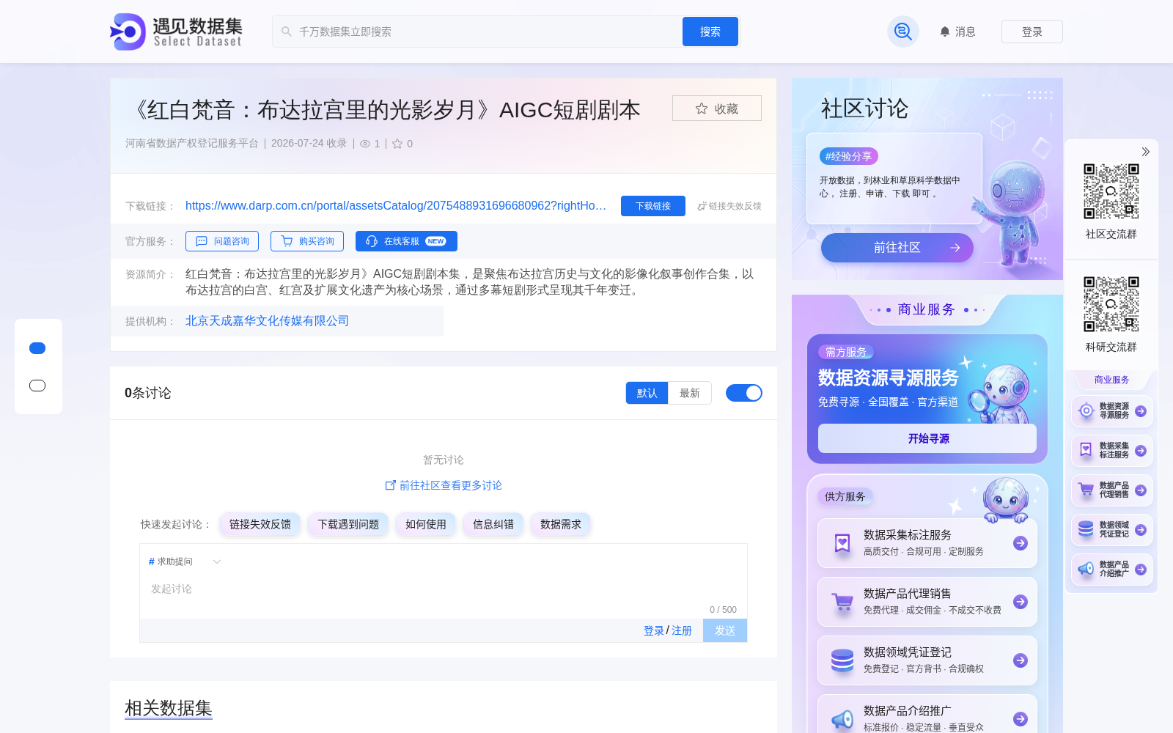Open floating 数据资源寻源服务 shortcut
1173x733 pixels.
click(1112, 411)
